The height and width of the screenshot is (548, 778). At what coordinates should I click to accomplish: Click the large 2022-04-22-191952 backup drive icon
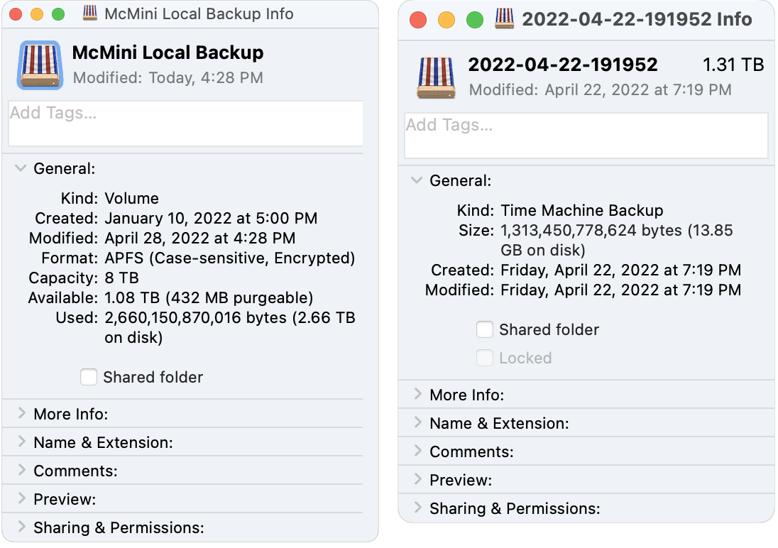[x=436, y=77]
